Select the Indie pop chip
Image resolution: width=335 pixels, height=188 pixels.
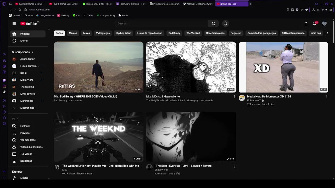click(316, 33)
